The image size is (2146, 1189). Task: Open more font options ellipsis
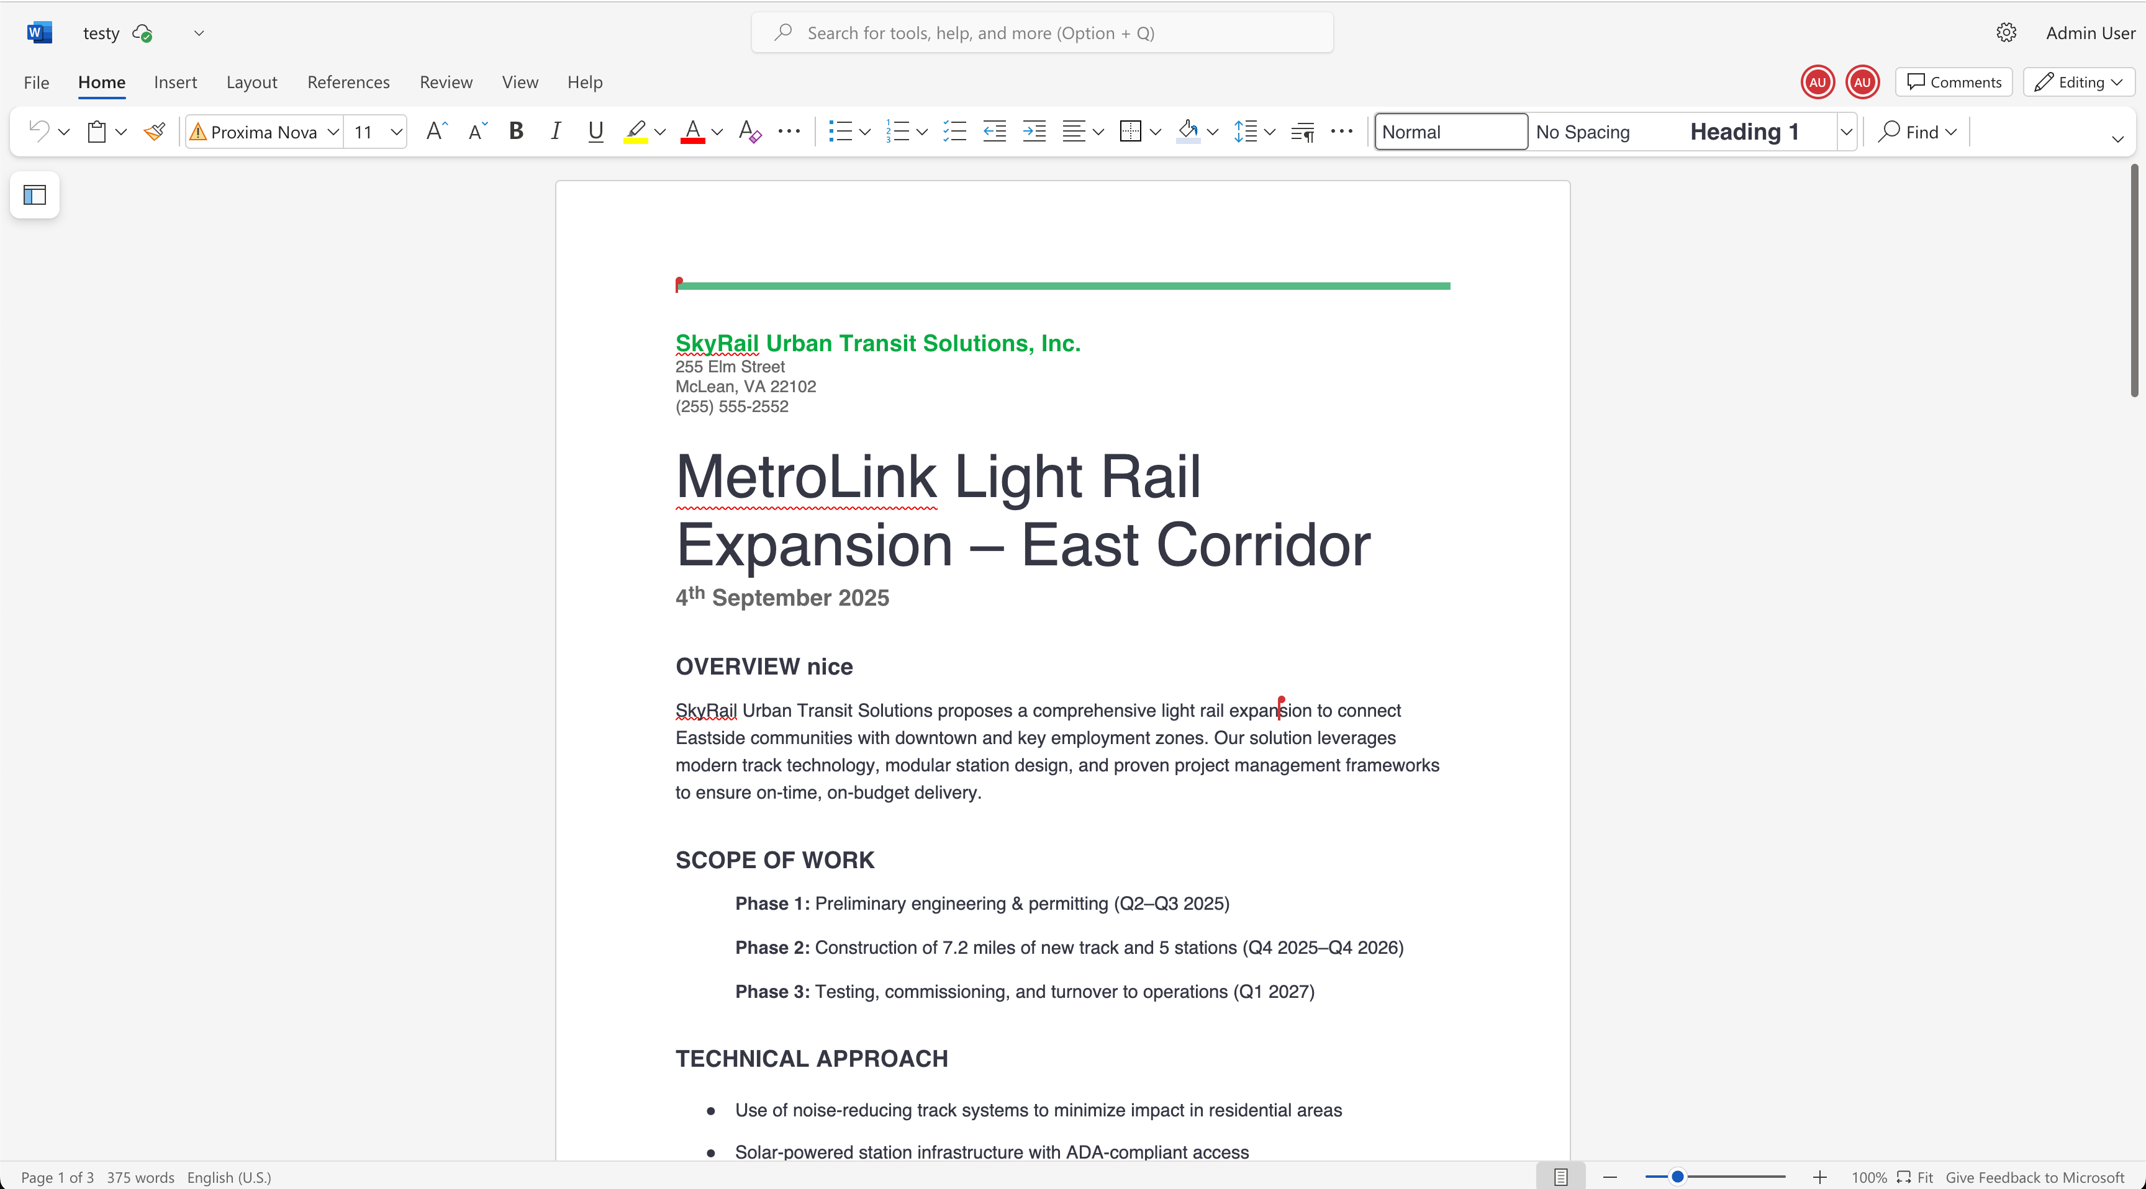click(x=788, y=132)
